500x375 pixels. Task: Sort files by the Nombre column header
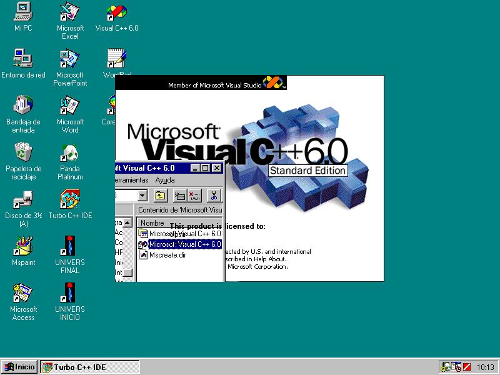tap(179, 223)
